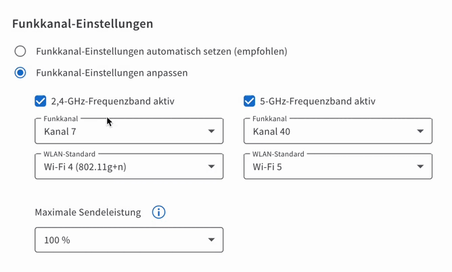Open the Maximale Sendeleistung 100 % dropdown
This screenshot has height=272, width=452.
coord(122,240)
